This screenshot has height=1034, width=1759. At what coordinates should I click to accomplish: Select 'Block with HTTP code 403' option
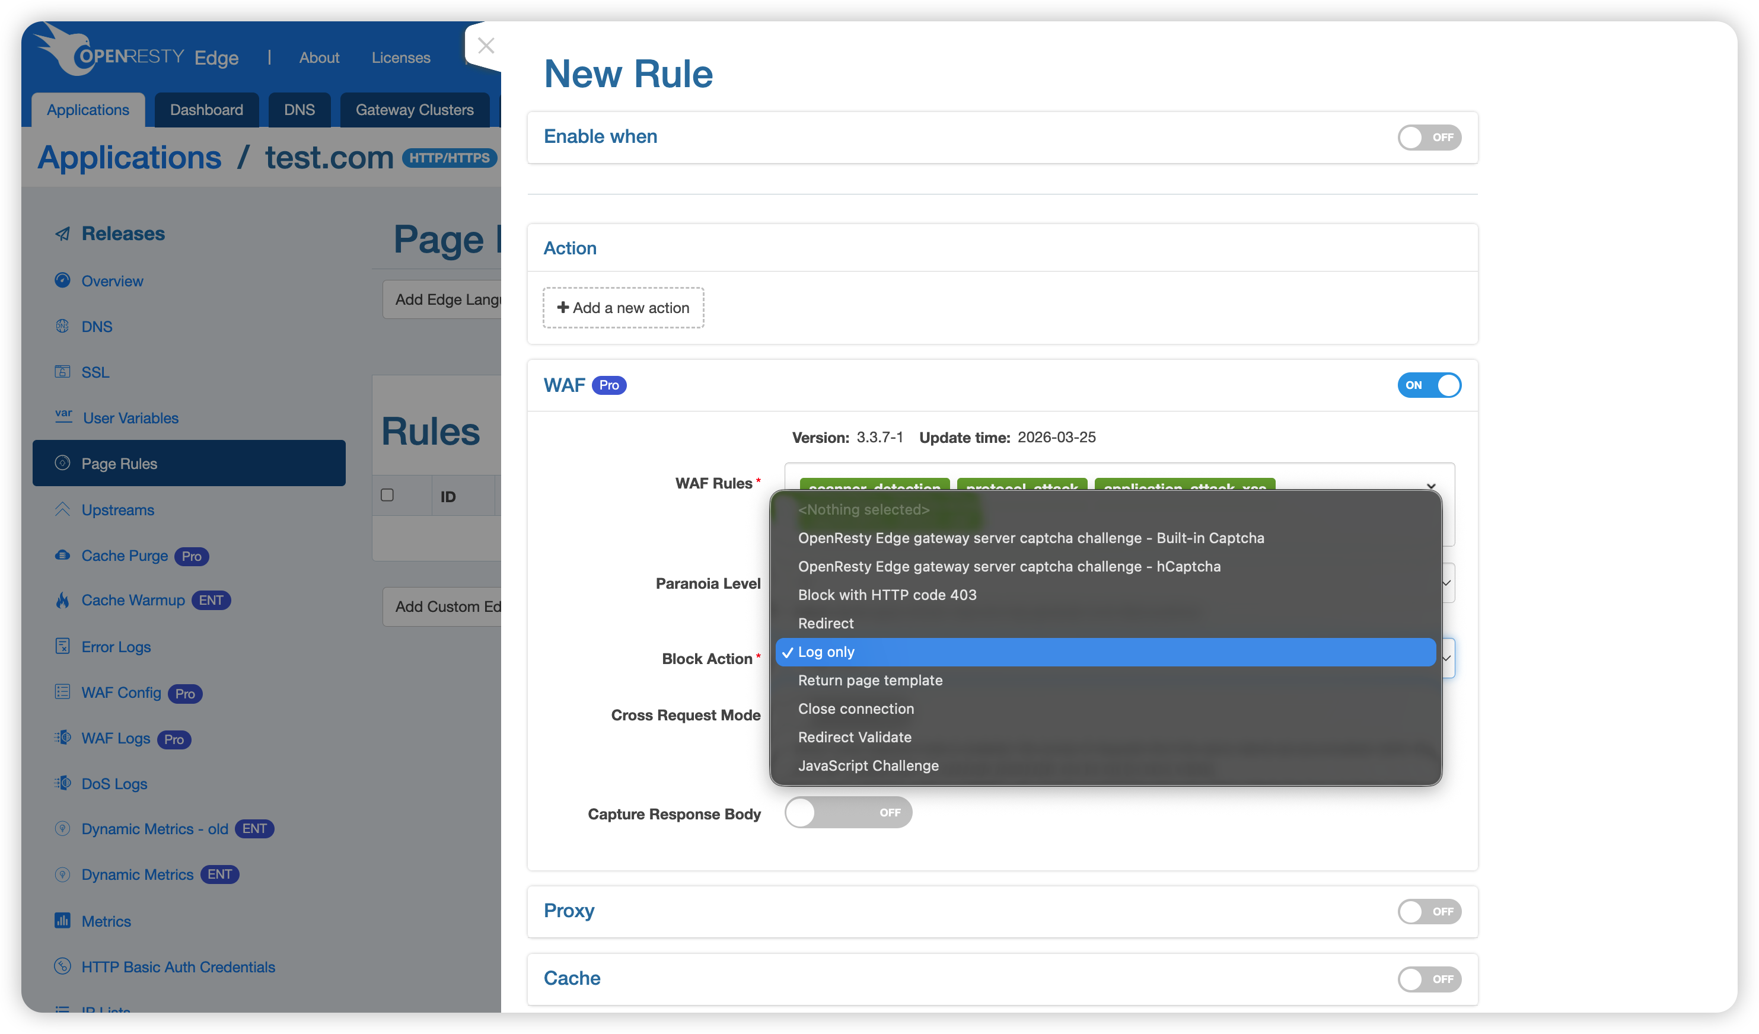pos(887,595)
